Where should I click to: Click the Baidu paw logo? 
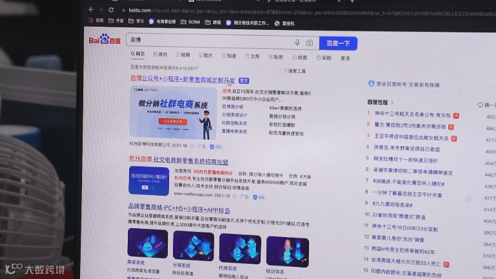[x=104, y=39]
